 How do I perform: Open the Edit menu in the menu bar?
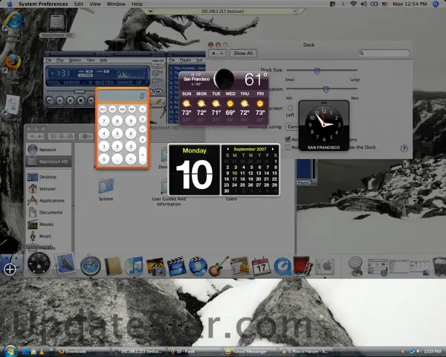pyautogui.click(x=79, y=4)
